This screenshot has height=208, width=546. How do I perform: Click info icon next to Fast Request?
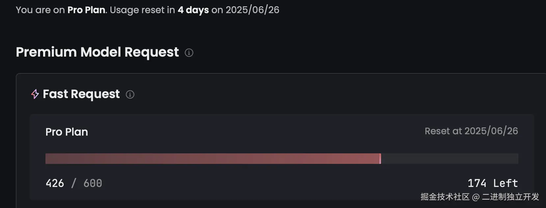click(x=130, y=94)
